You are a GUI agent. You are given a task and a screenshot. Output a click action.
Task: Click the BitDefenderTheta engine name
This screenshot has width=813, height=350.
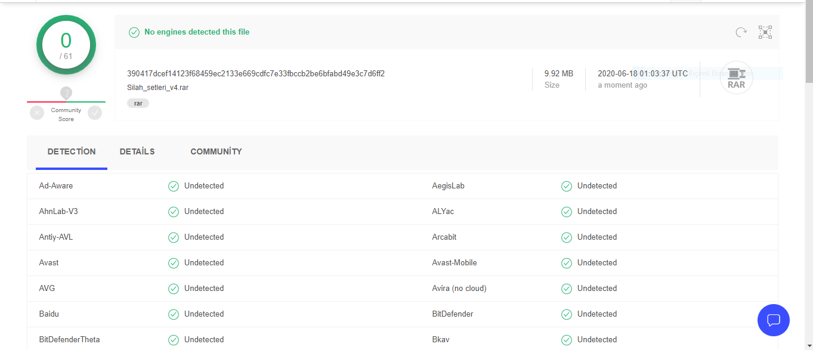coord(69,340)
